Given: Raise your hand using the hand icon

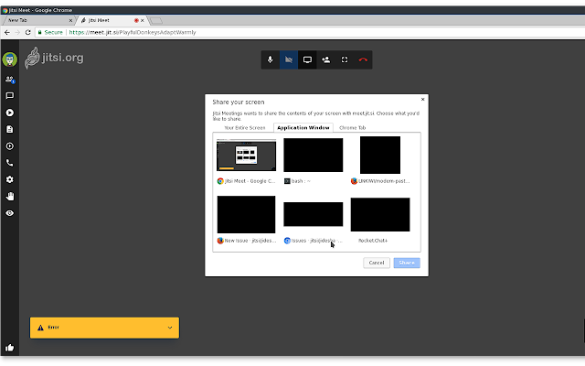Looking at the screenshot, I should 10,197.
